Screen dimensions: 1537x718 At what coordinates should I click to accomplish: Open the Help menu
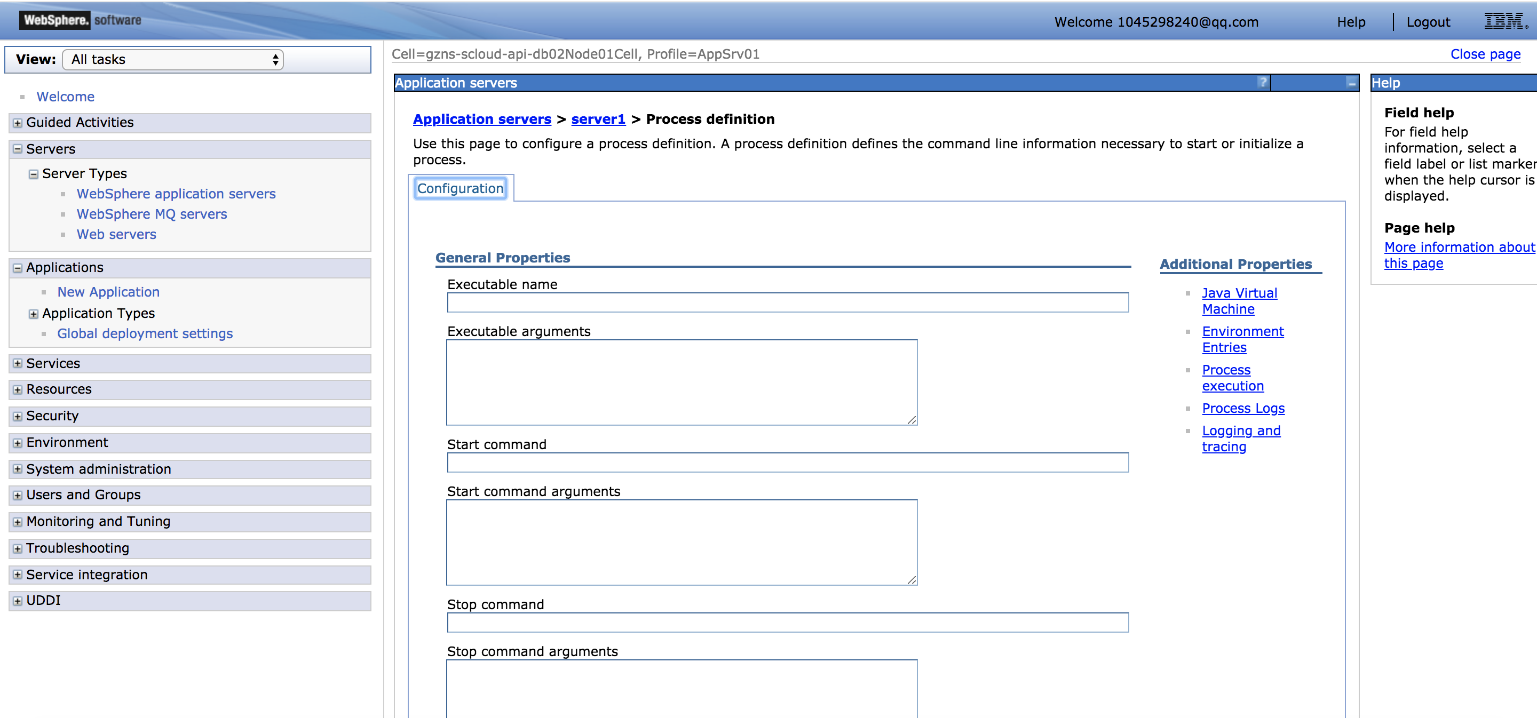(1351, 22)
